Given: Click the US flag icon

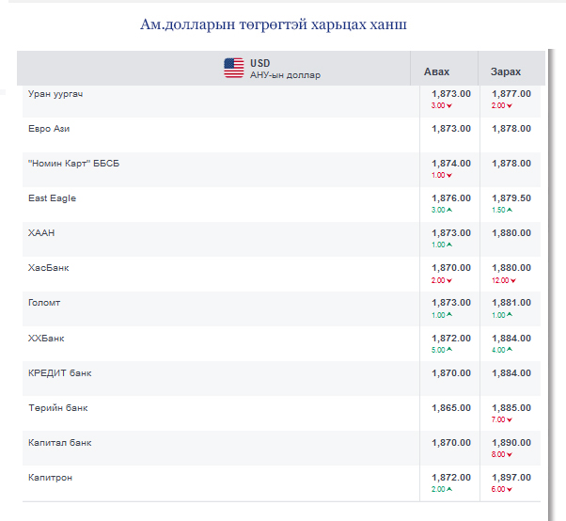Looking at the screenshot, I should (x=234, y=68).
